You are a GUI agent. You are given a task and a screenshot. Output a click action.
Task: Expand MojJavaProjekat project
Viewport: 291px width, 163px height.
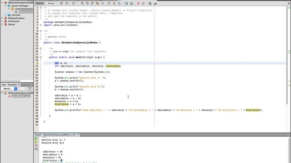click(x=2, y=18)
